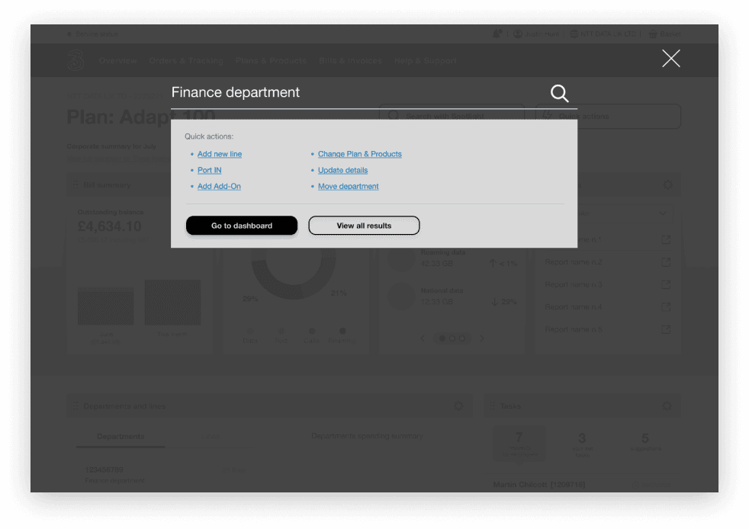Open Report name n.4 external link icon
749x529 pixels.
(x=666, y=307)
